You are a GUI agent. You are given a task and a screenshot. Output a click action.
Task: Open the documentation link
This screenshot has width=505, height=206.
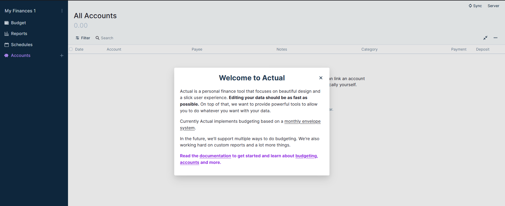coord(215,156)
